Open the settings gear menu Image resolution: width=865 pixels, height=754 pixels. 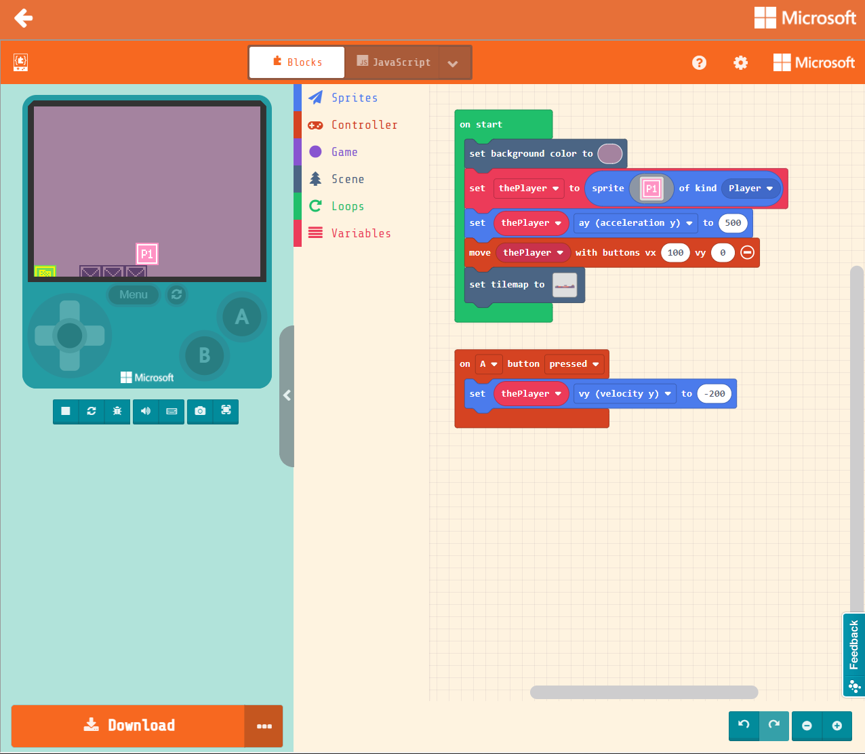tap(740, 62)
